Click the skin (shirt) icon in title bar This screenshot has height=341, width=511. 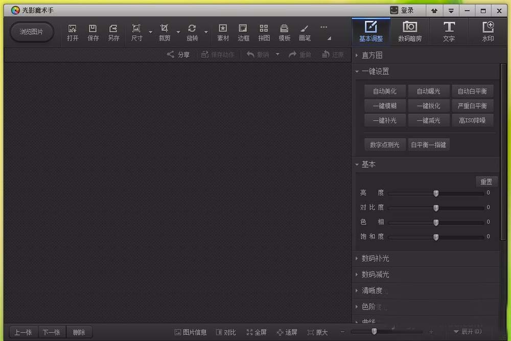(434, 11)
